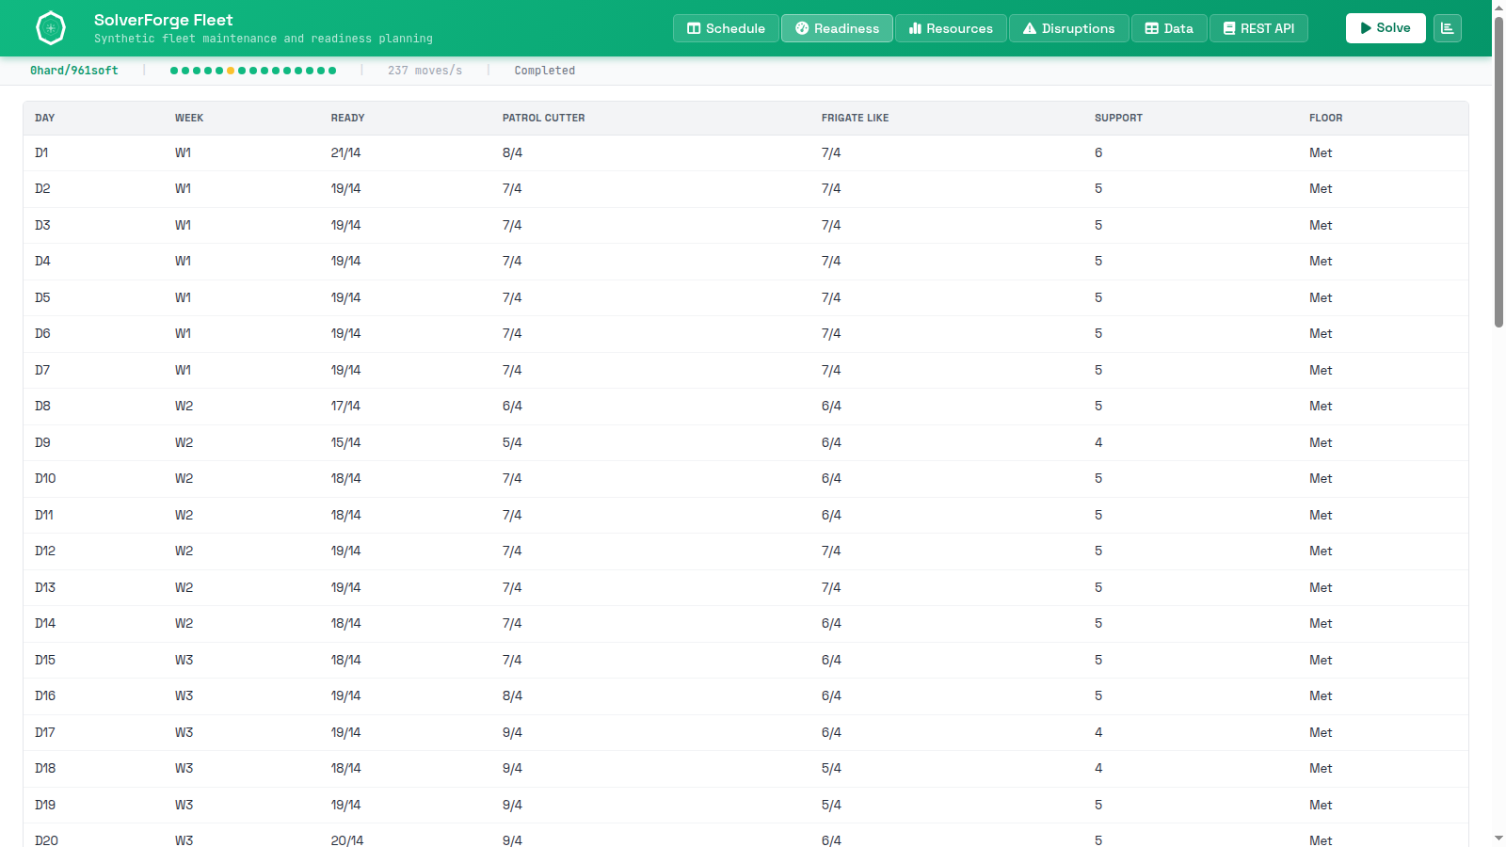Select the D7 day cell

pyautogui.click(x=42, y=370)
